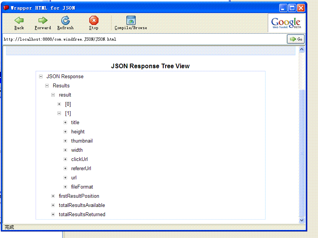Select the refererUrl tree label

pos(81,168)
